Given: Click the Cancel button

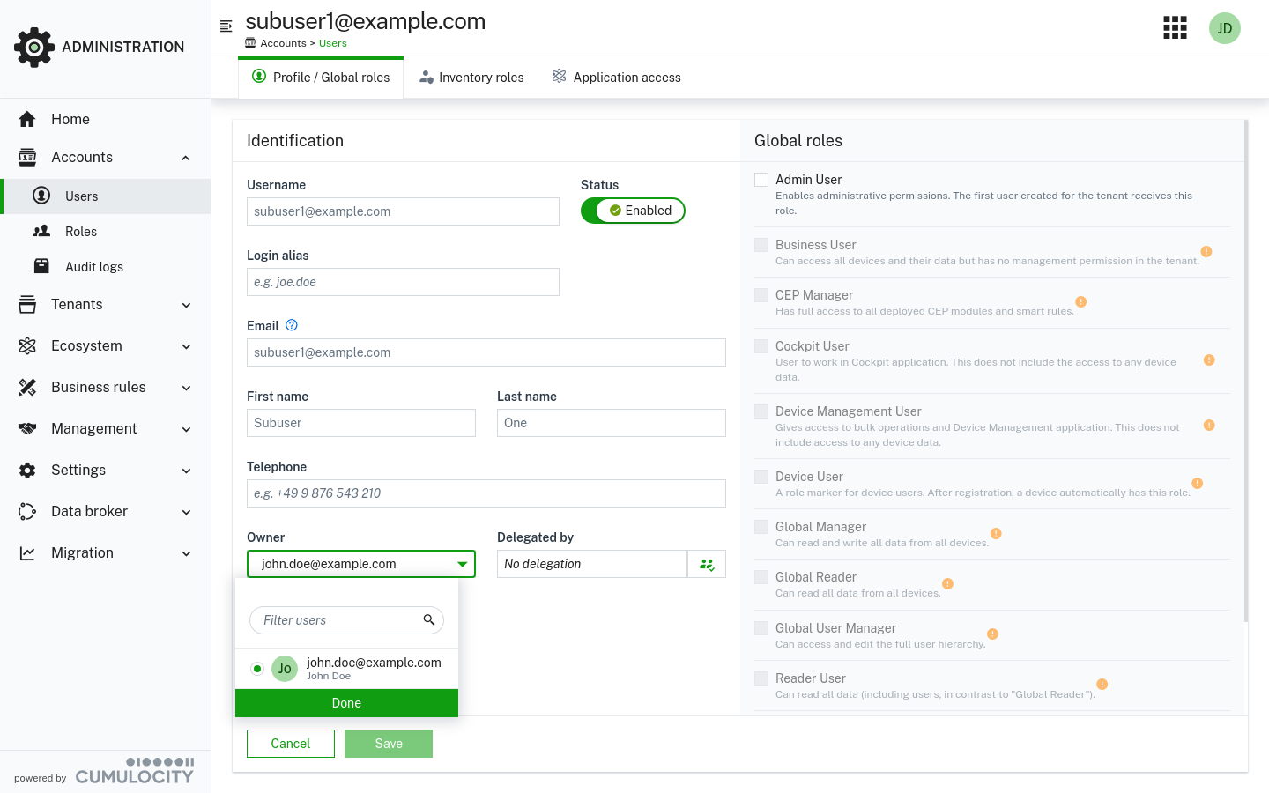Looking at the screenshot, I should 291,744.
